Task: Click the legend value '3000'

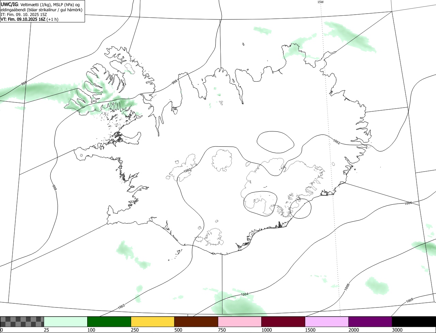Action: point(397,330)
